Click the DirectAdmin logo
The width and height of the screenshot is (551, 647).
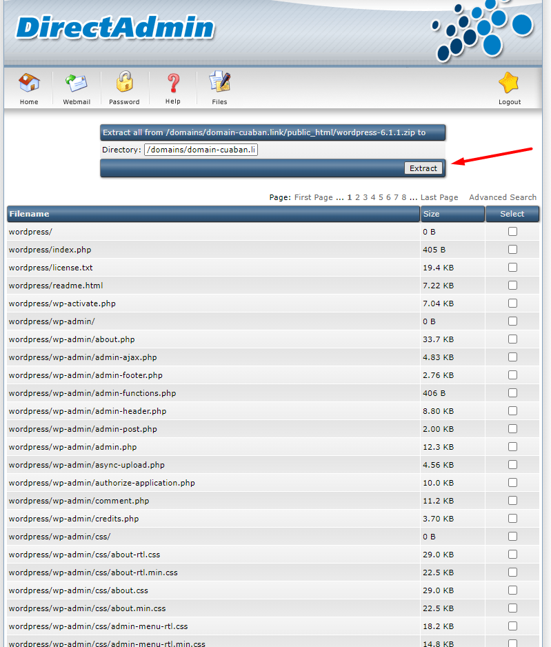click(115, 27)
